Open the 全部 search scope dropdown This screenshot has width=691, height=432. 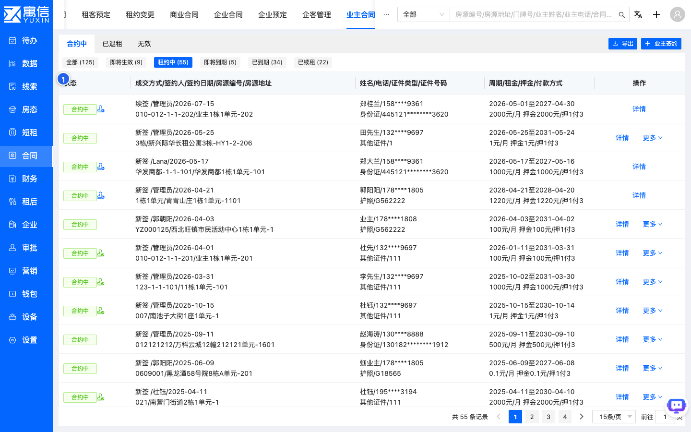tap(423, 14)
